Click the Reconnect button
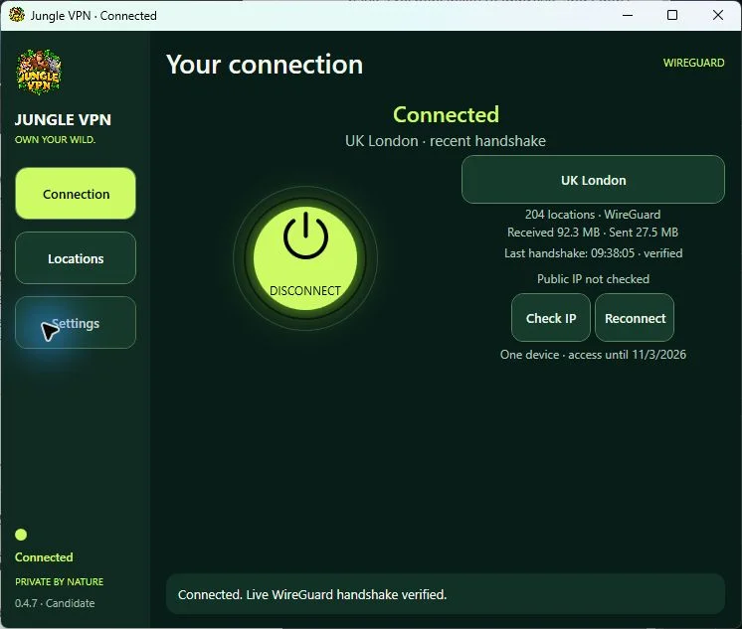 [635, 318]
